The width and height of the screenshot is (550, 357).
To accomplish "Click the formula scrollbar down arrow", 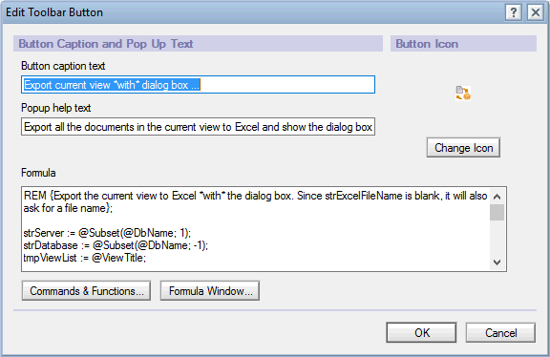I will pos(497,262).
